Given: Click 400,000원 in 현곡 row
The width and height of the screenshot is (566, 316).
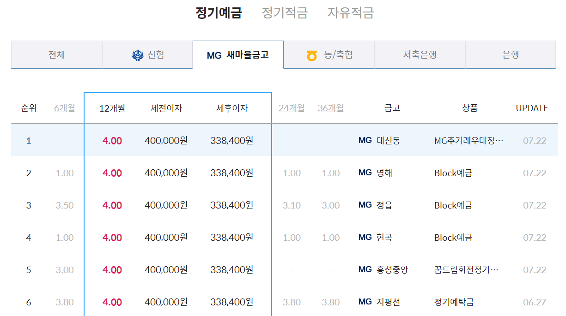Looking at the screenshot, I should point(166,238).
